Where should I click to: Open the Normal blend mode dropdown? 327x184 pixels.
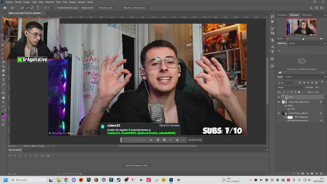pyautogui.click(x=291, y=87)
